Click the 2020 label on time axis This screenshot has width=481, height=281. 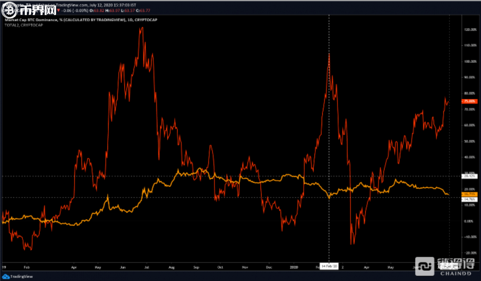coord(294,267)
